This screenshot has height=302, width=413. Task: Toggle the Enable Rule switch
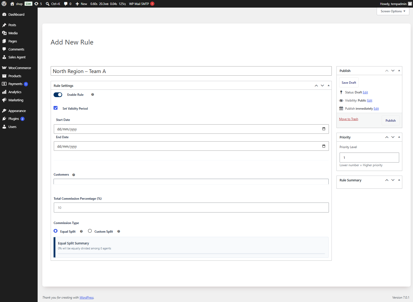(58, 94)
